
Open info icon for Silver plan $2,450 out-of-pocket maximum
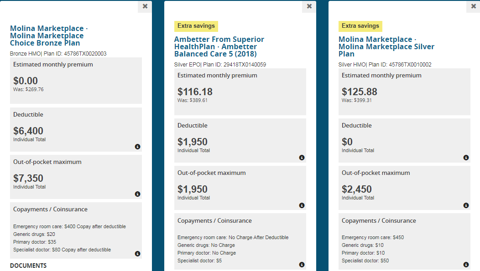point(466,205)
